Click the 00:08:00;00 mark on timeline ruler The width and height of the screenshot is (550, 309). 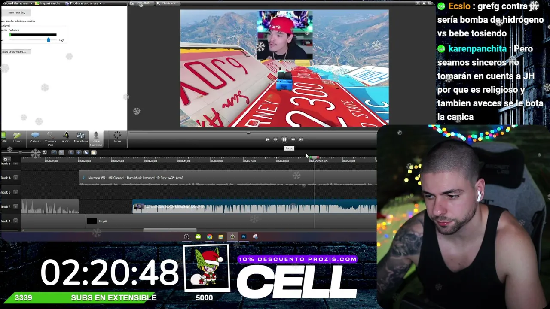point(150,161)
